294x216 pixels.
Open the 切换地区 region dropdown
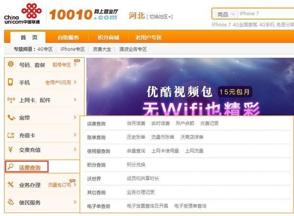pos(160,17)
